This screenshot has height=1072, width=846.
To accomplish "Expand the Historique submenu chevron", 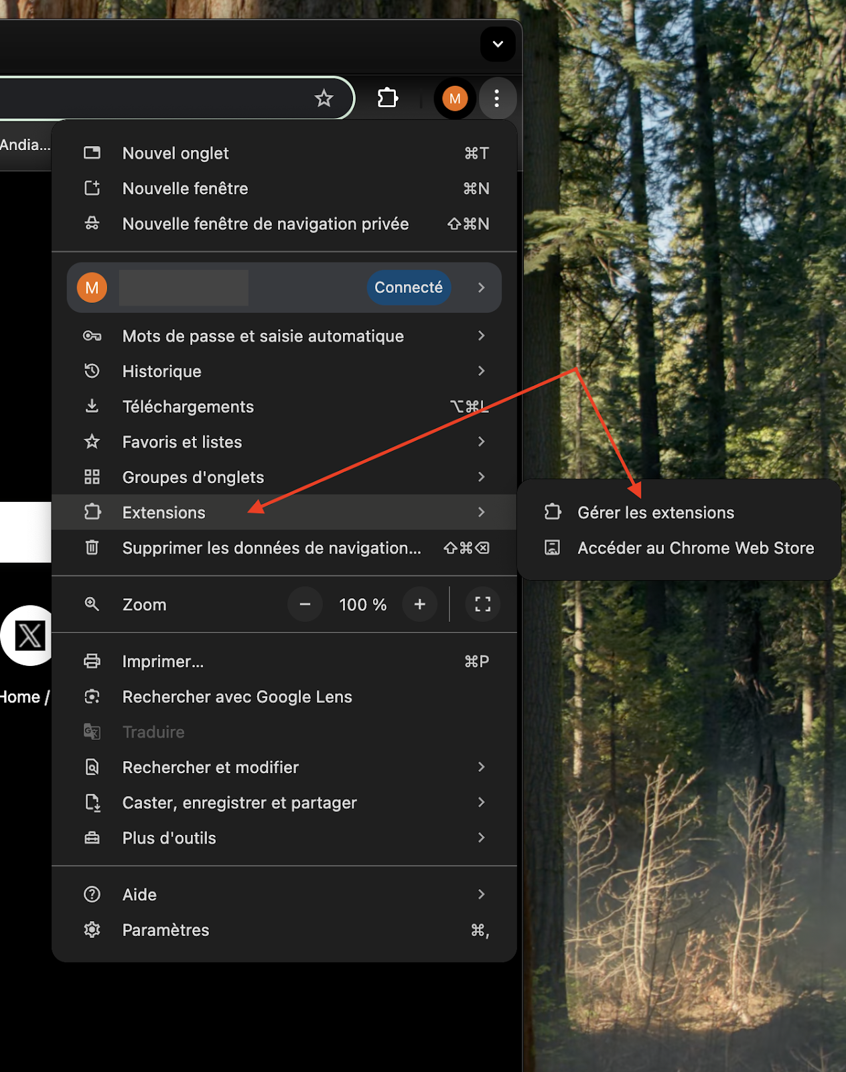I will [x=481, y=371].
